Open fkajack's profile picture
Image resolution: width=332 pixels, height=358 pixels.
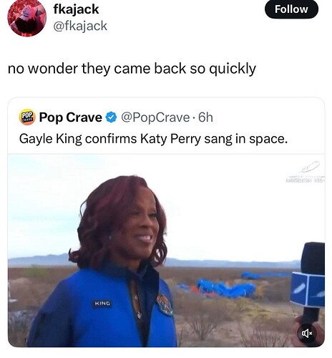tap(26, 18)
